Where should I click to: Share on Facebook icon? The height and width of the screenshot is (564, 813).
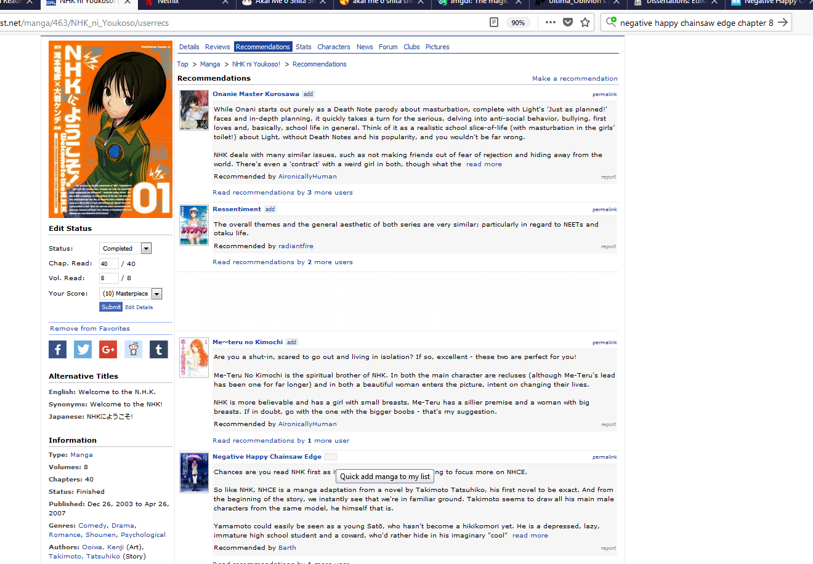[57, 350]
